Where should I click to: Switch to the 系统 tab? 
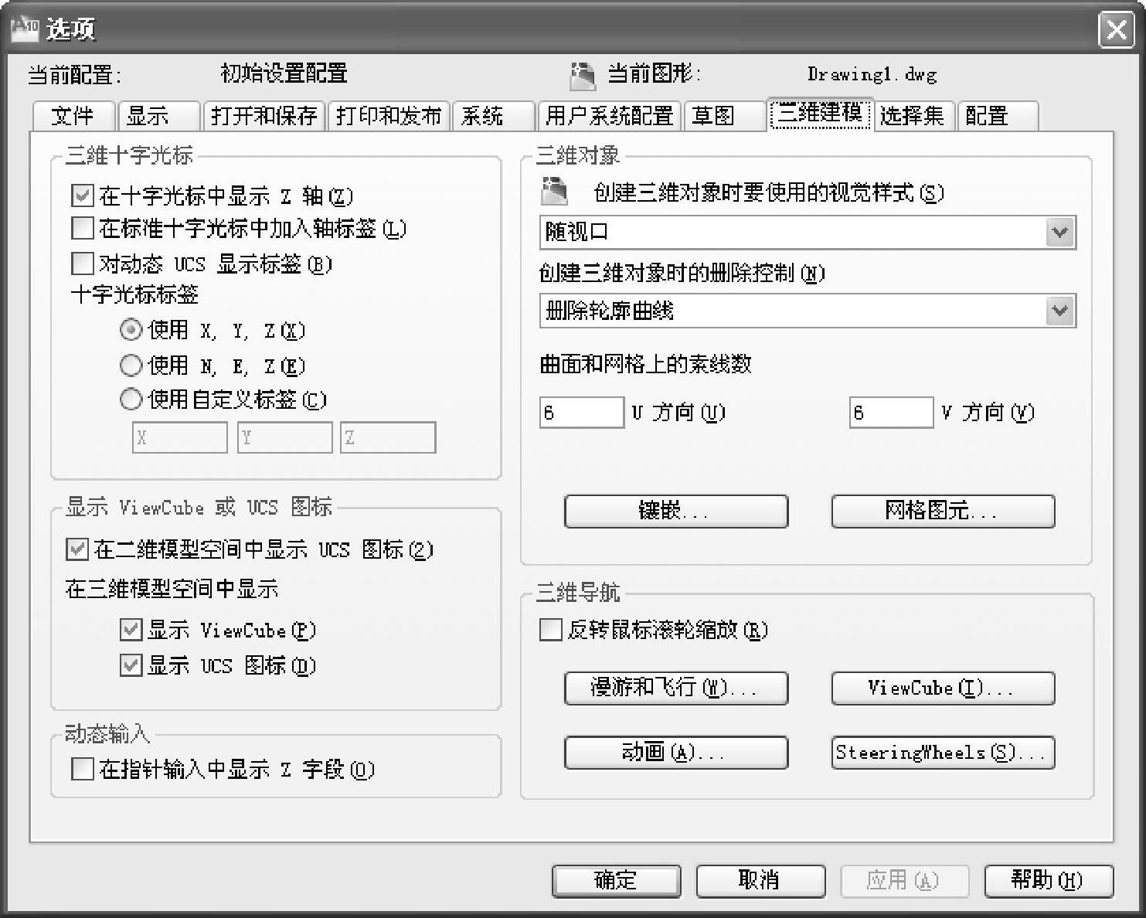493,116
